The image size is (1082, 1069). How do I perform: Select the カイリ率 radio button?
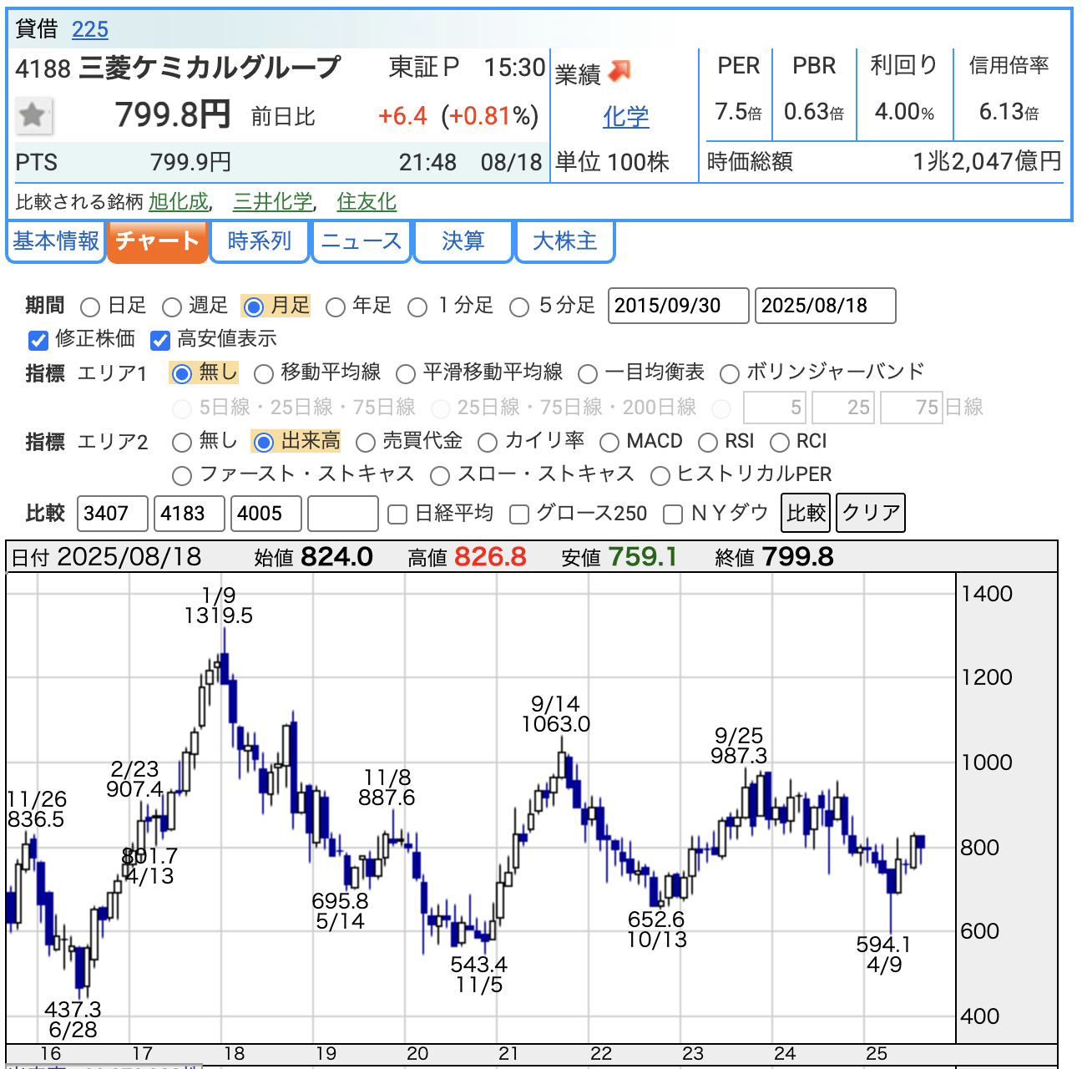click(488, 442)
